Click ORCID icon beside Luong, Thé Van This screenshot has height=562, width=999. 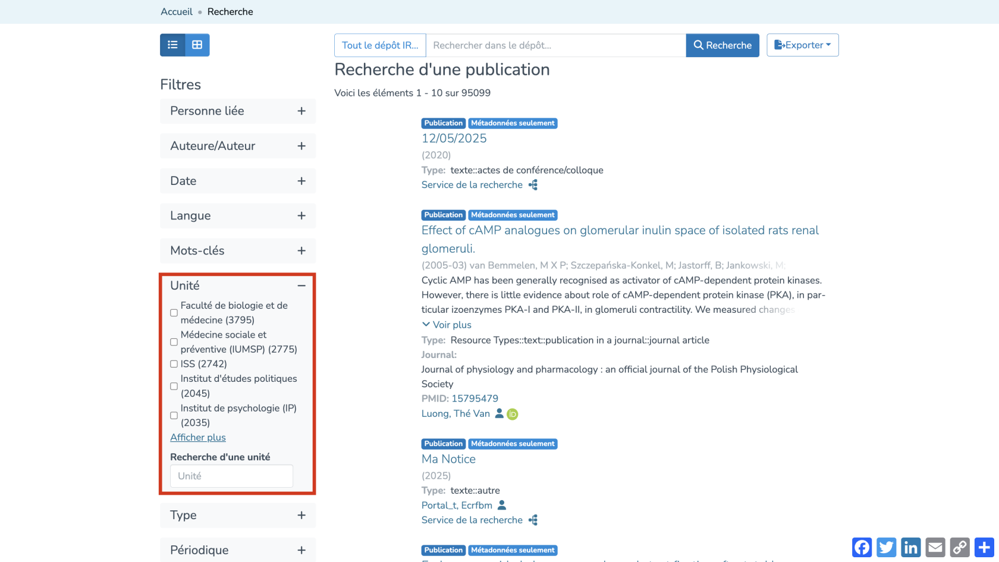pos(512,415)
